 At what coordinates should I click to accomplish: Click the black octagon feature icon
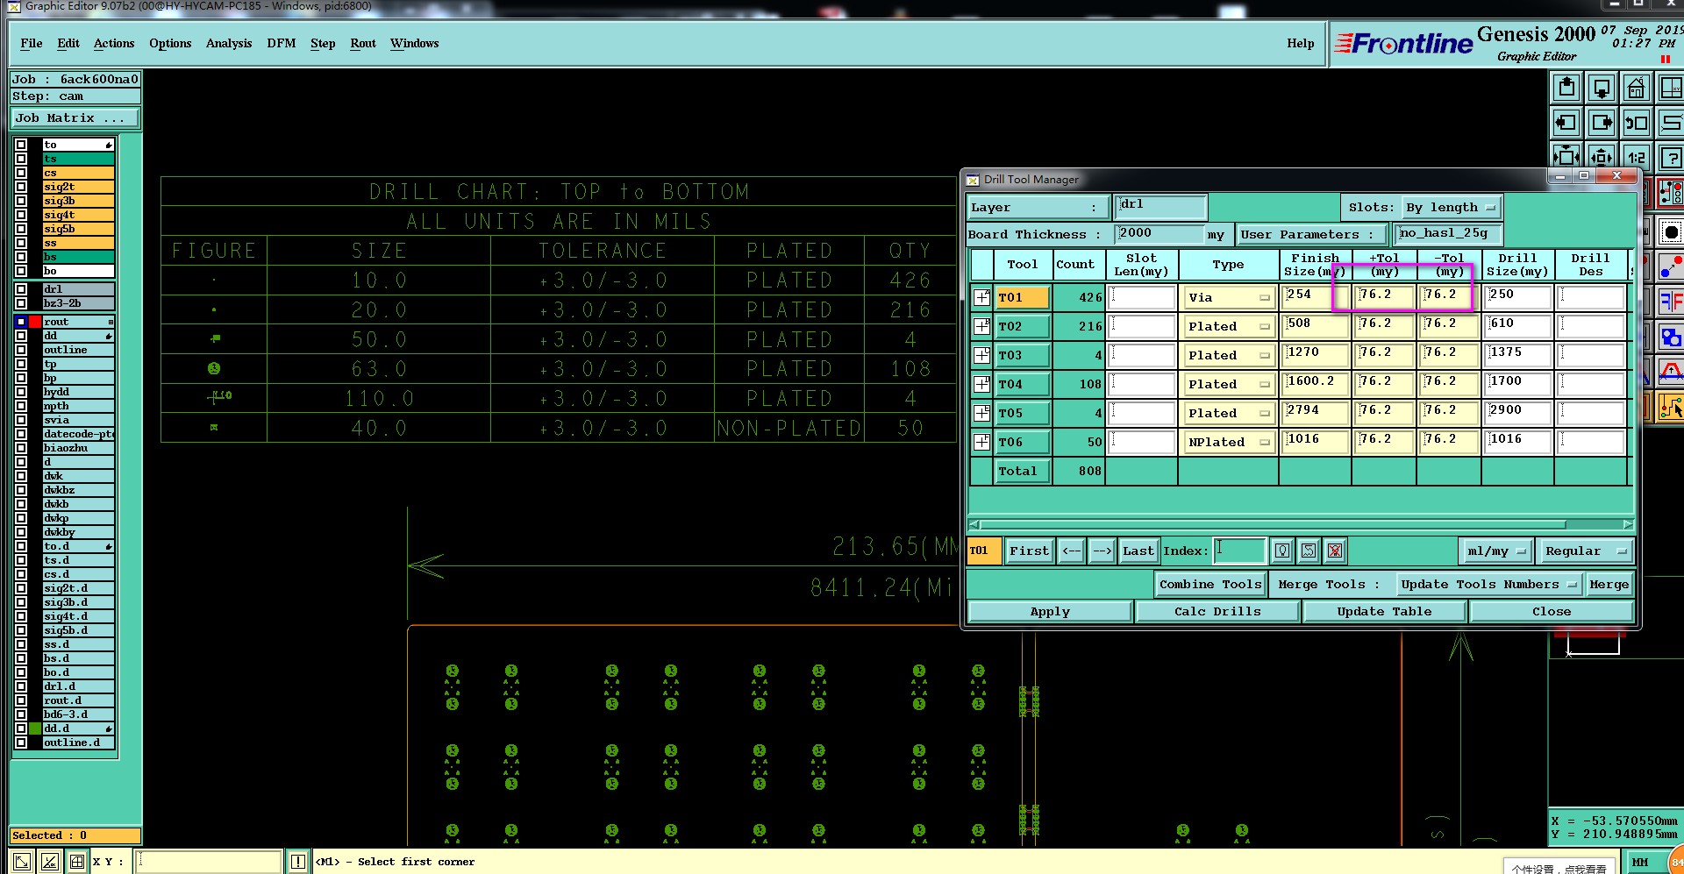(x=1671, y=231)
